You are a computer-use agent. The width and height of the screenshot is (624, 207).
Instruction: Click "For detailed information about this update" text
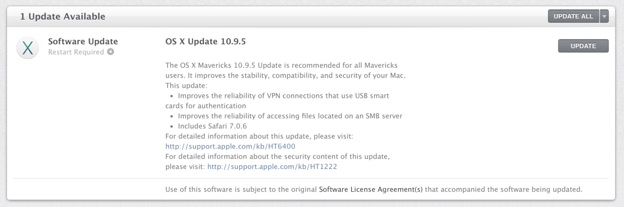[259, 136]
